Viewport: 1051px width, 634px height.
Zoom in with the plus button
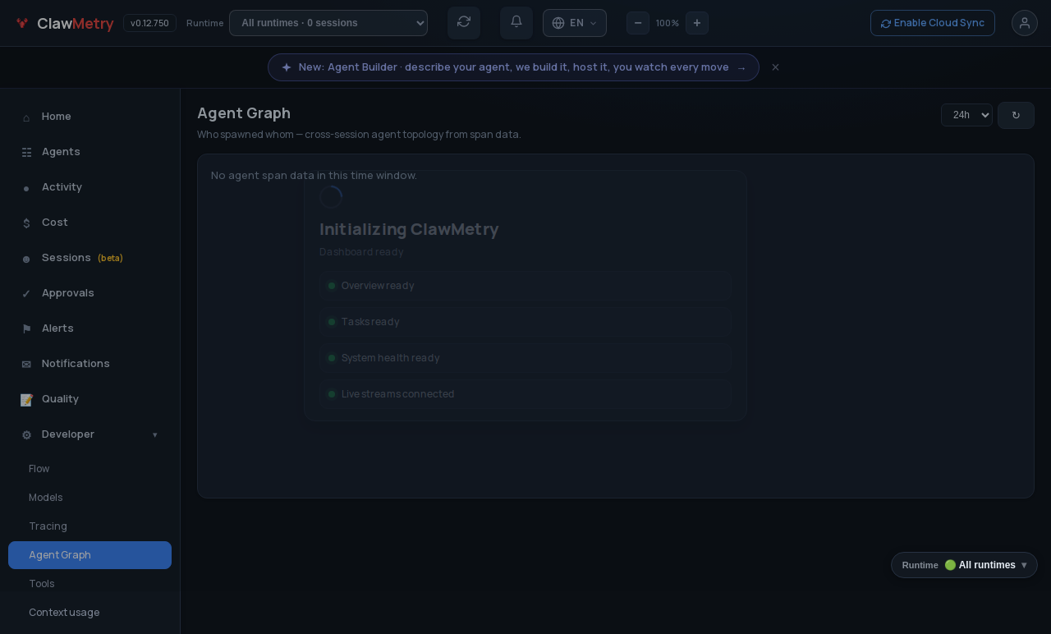coord(697,23)
